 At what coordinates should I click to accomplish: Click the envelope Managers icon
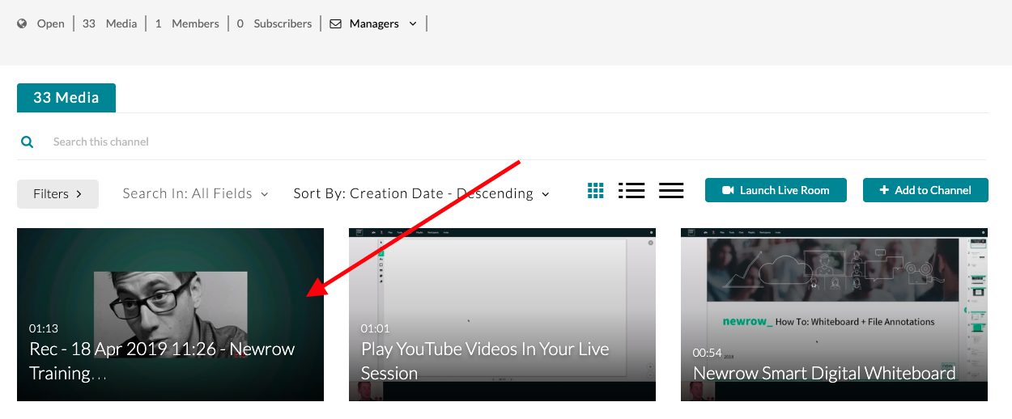coord(335,24)
